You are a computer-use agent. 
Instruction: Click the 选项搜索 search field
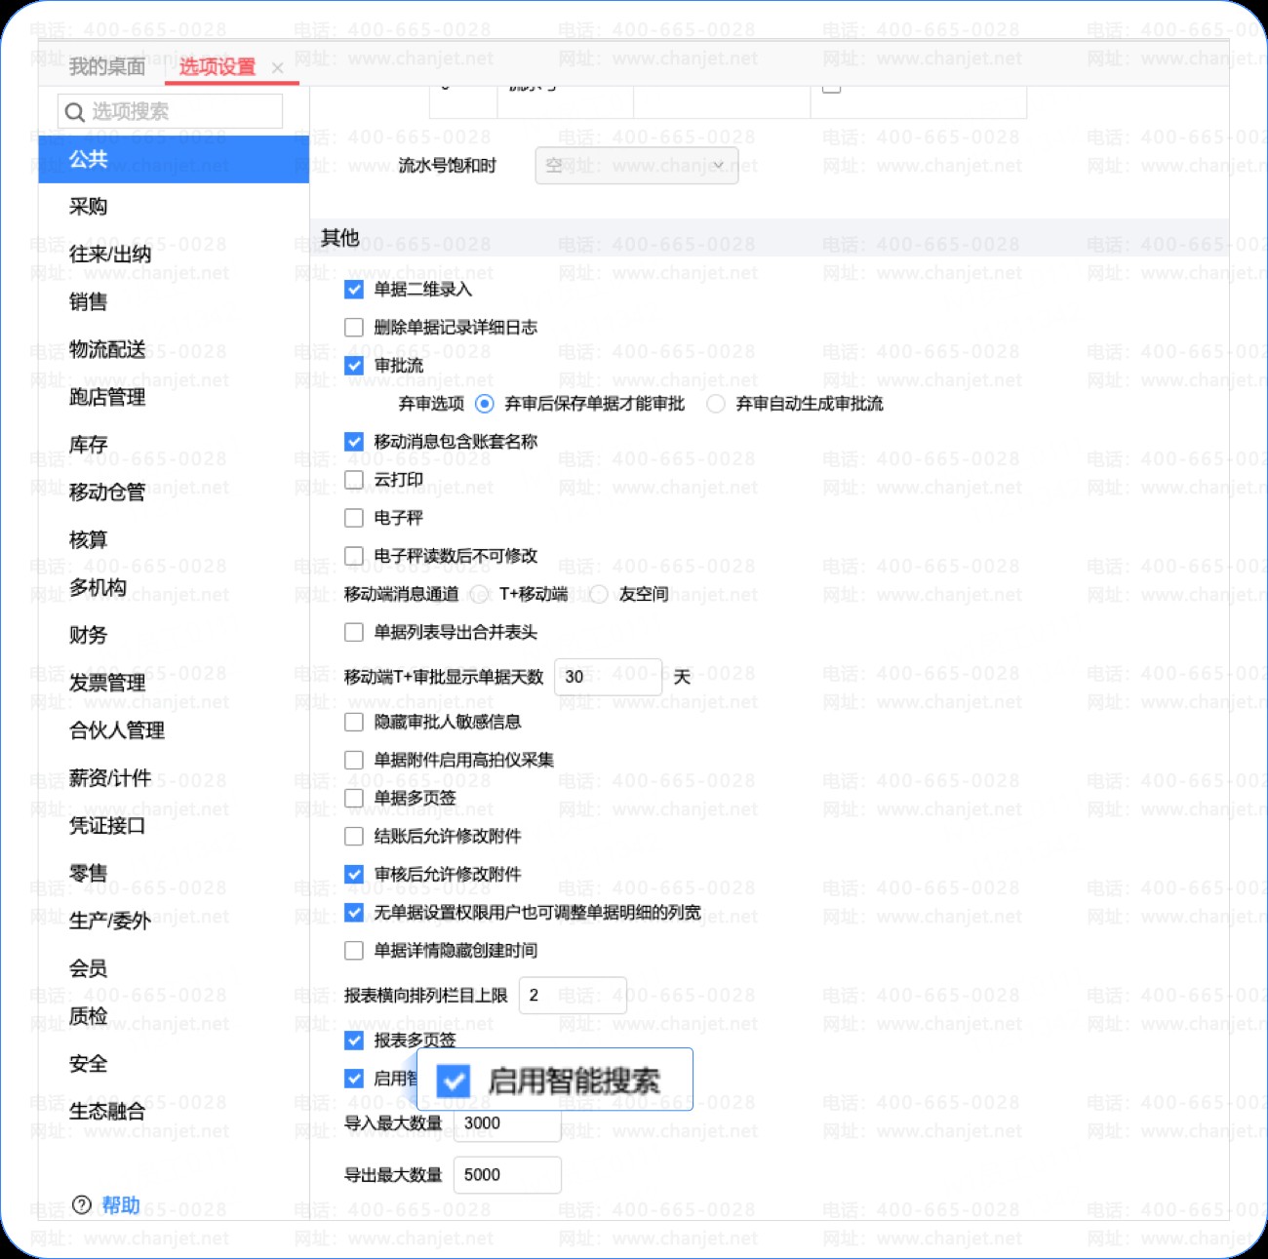click(x=171, y=111)
